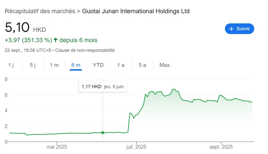Image resolution: width=268 pixels, height=154 pixels.
Task: Select the 1 a time range tab
Action: pos(121,65)
